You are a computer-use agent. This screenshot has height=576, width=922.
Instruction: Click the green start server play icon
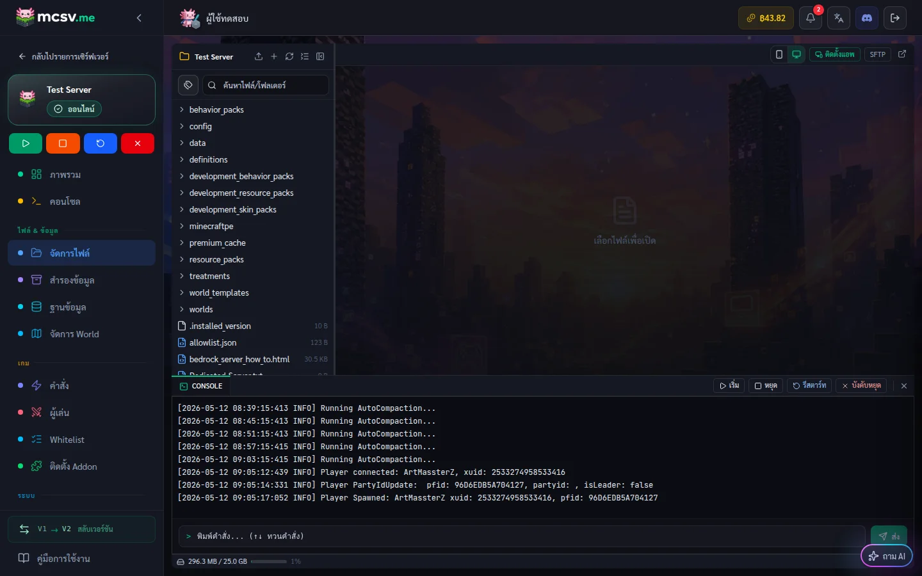(x=26, y=143)
